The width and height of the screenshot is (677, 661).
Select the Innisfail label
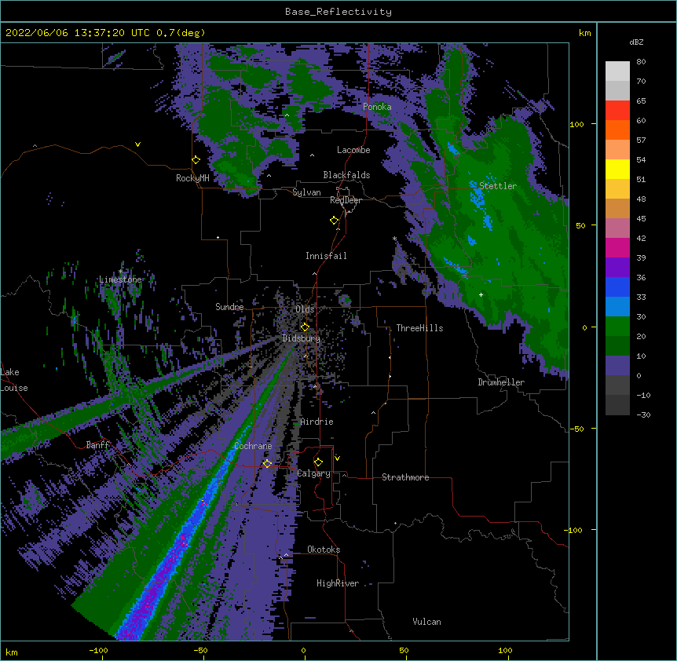326,256
